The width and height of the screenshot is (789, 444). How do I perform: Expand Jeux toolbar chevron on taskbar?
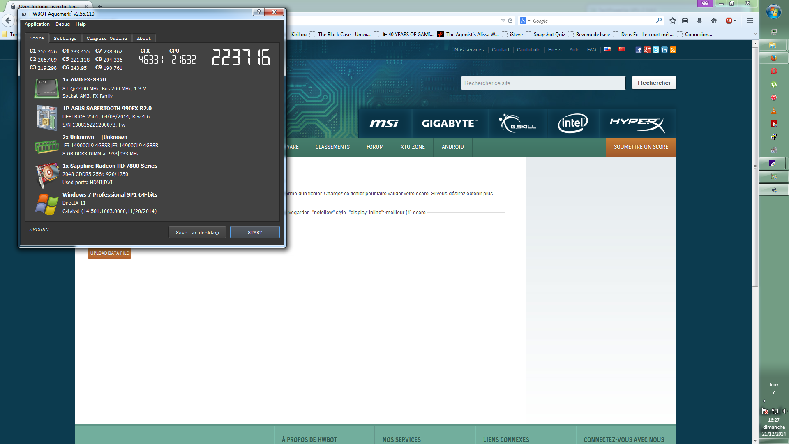773,393
